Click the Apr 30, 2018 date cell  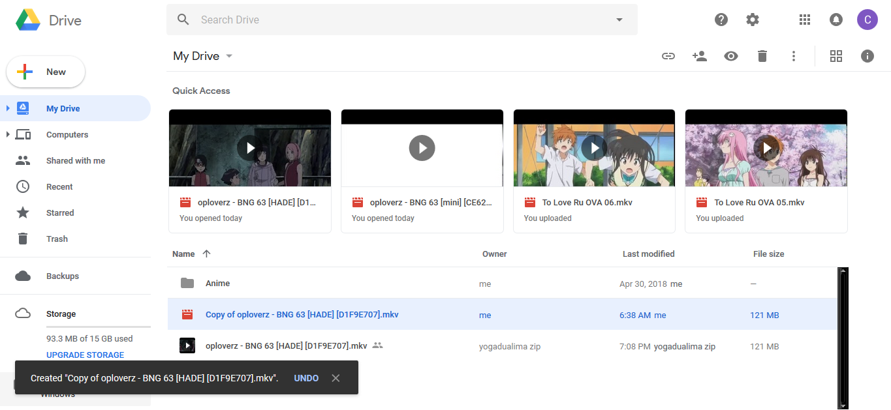point(644,284)
